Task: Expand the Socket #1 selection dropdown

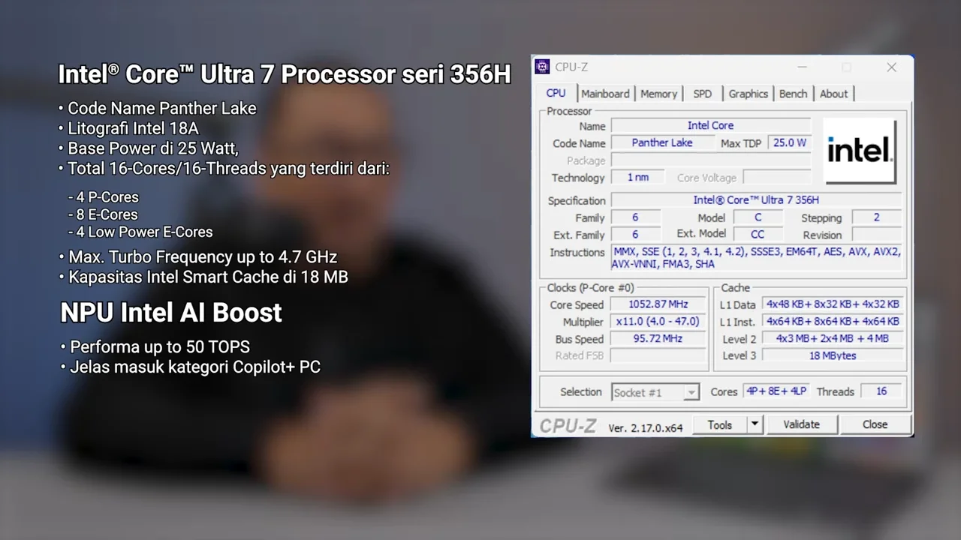Action: pos(691,392)
